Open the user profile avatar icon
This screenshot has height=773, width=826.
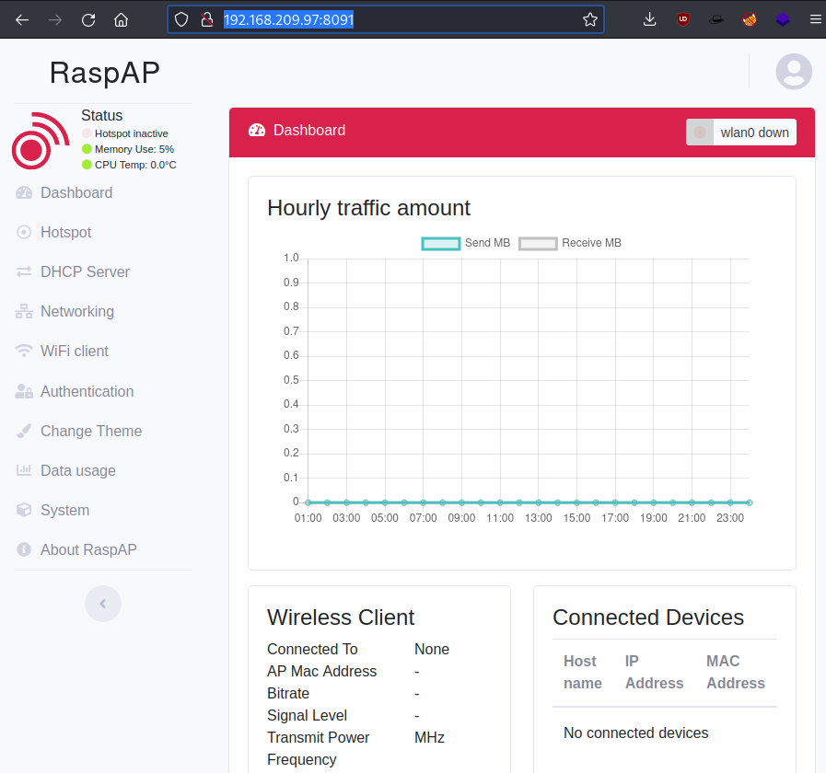pyautogui.click(x=794, y=72)
